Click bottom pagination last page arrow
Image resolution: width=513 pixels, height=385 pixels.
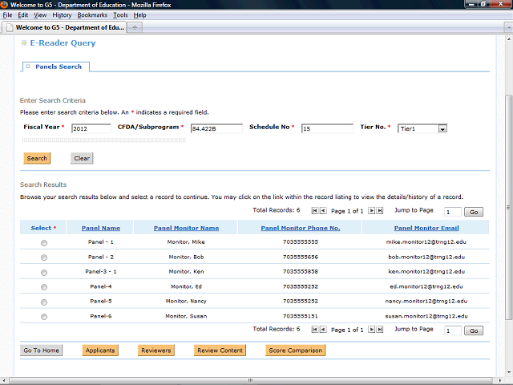point(382,330)
